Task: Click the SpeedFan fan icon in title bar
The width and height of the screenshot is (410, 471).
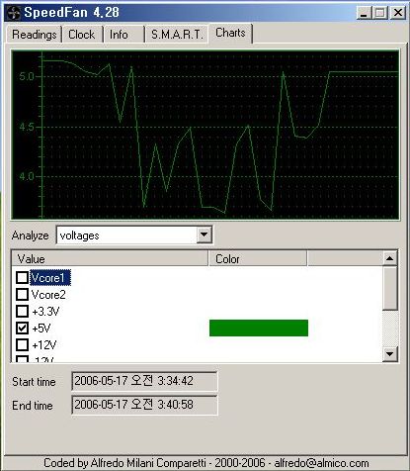Action: point(14,13)
